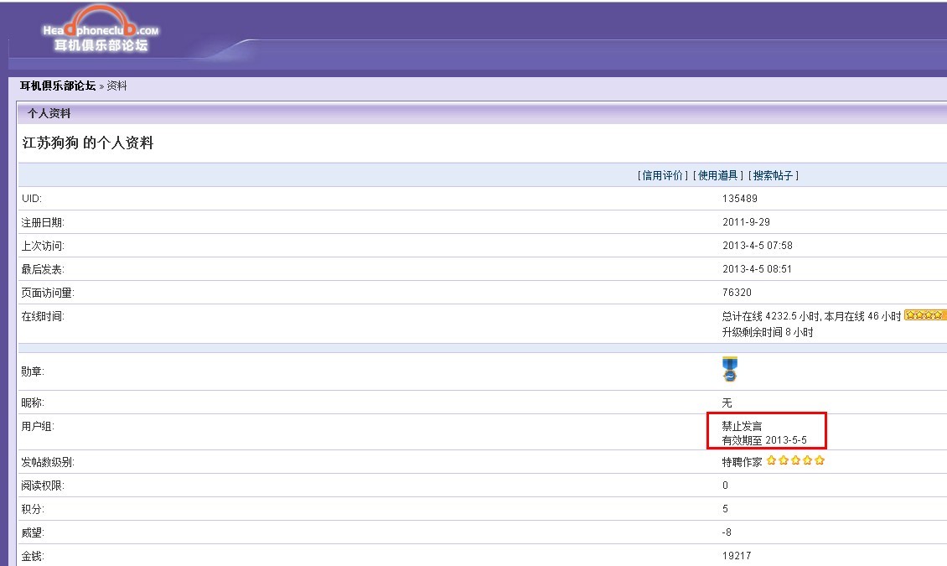The image size is (947, 566).
Task: Click the page visits value 76320
Action: [x=737, y=293]
